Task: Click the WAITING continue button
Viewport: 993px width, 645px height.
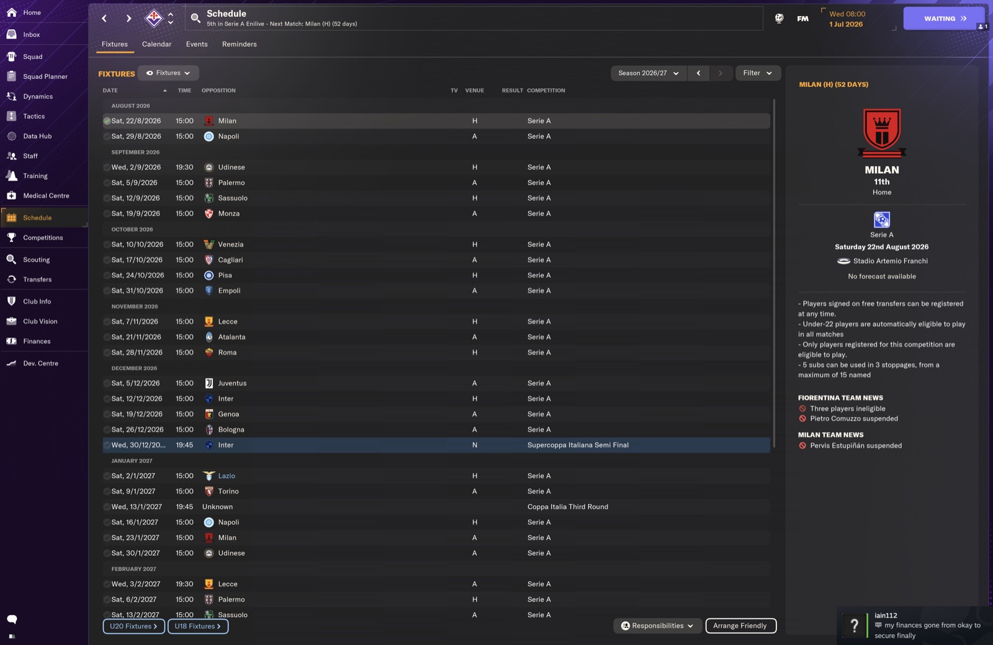Action: click(944, 19)
